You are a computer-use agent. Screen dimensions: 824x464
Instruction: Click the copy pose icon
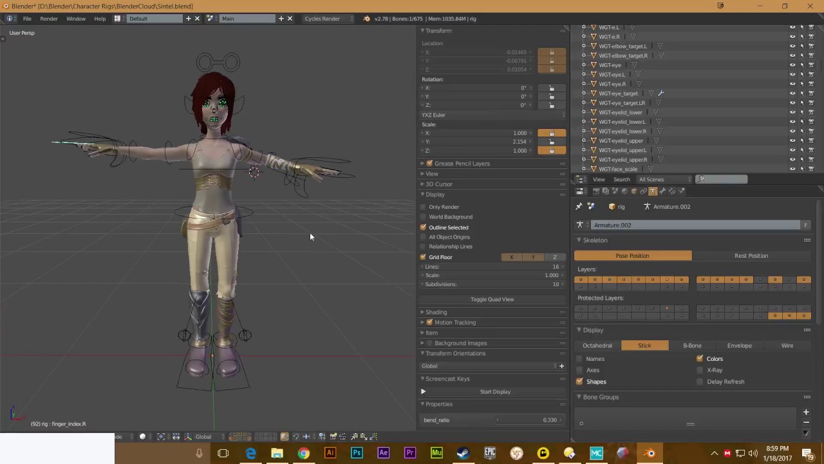point(353,437)
